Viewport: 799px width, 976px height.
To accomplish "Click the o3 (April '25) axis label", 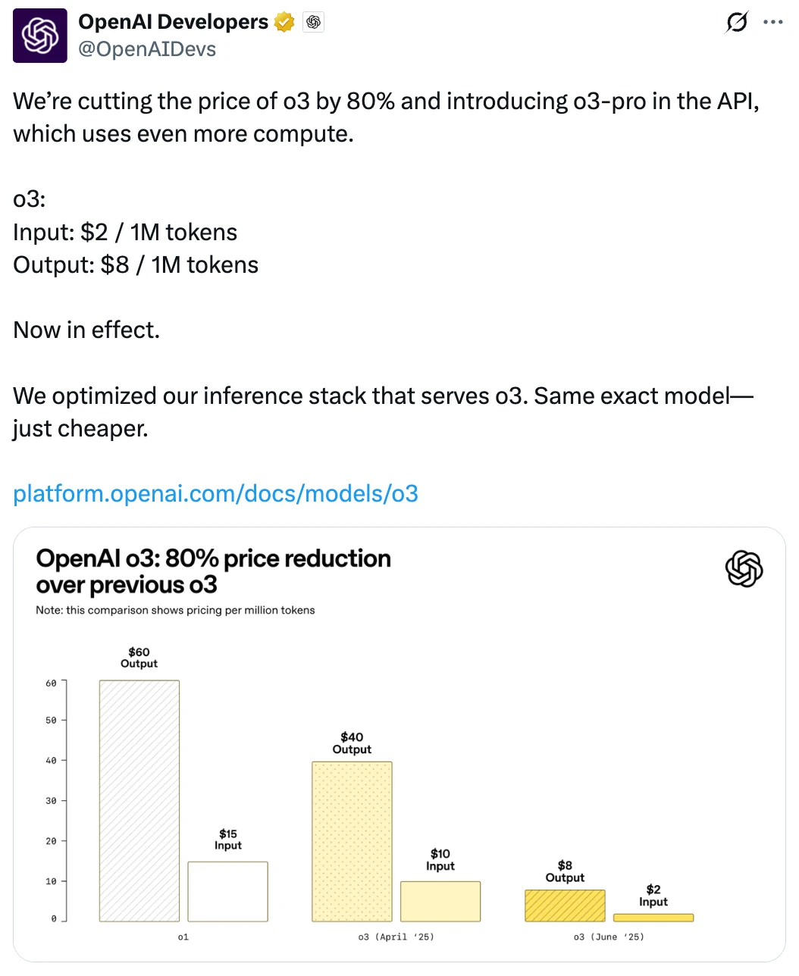I will tap(396, 937).
